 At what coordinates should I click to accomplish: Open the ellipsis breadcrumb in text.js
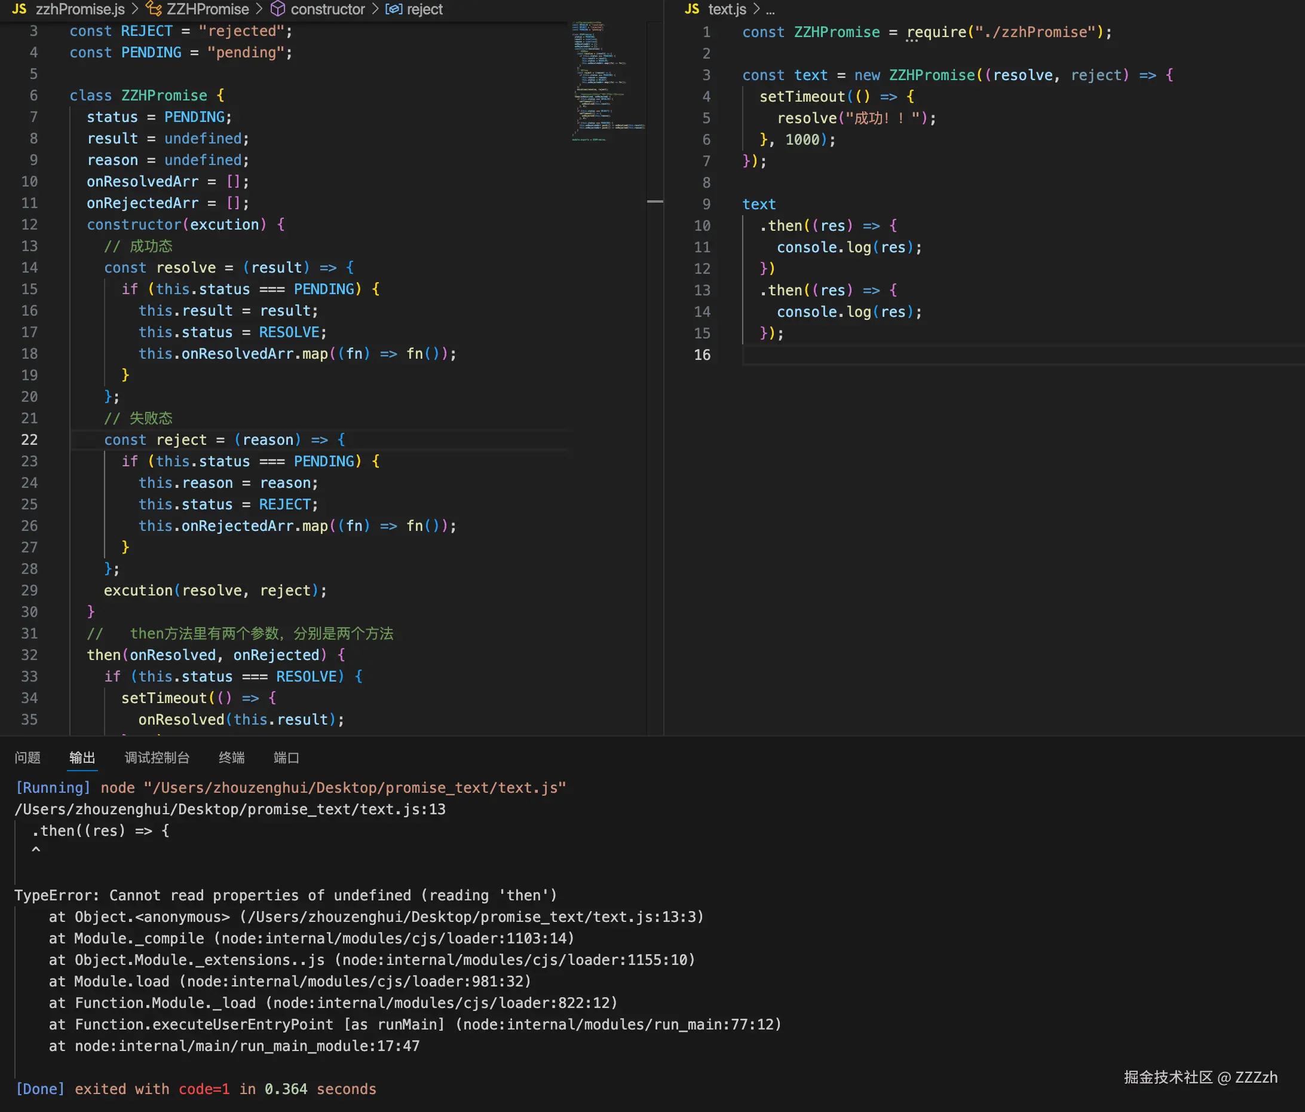pos(770,10)
